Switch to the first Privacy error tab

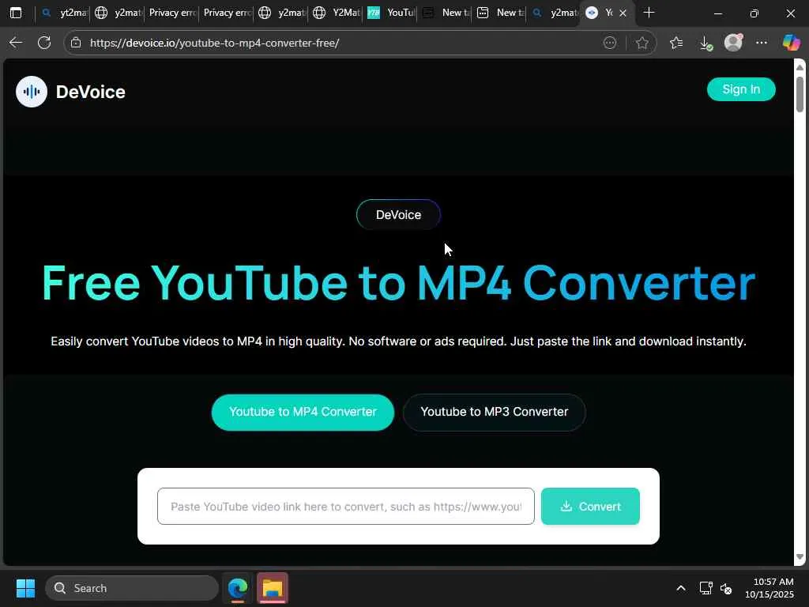click(x=172, y=13)
